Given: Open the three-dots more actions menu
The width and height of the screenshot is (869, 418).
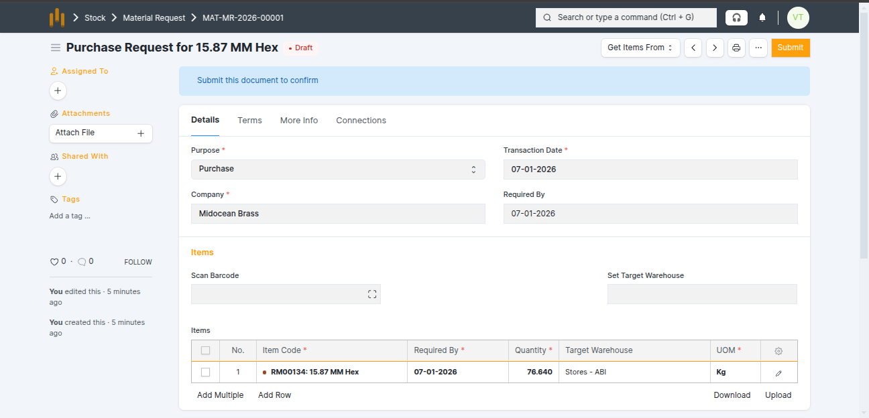Looking at the screenshot, I should (x=758, y=48).
